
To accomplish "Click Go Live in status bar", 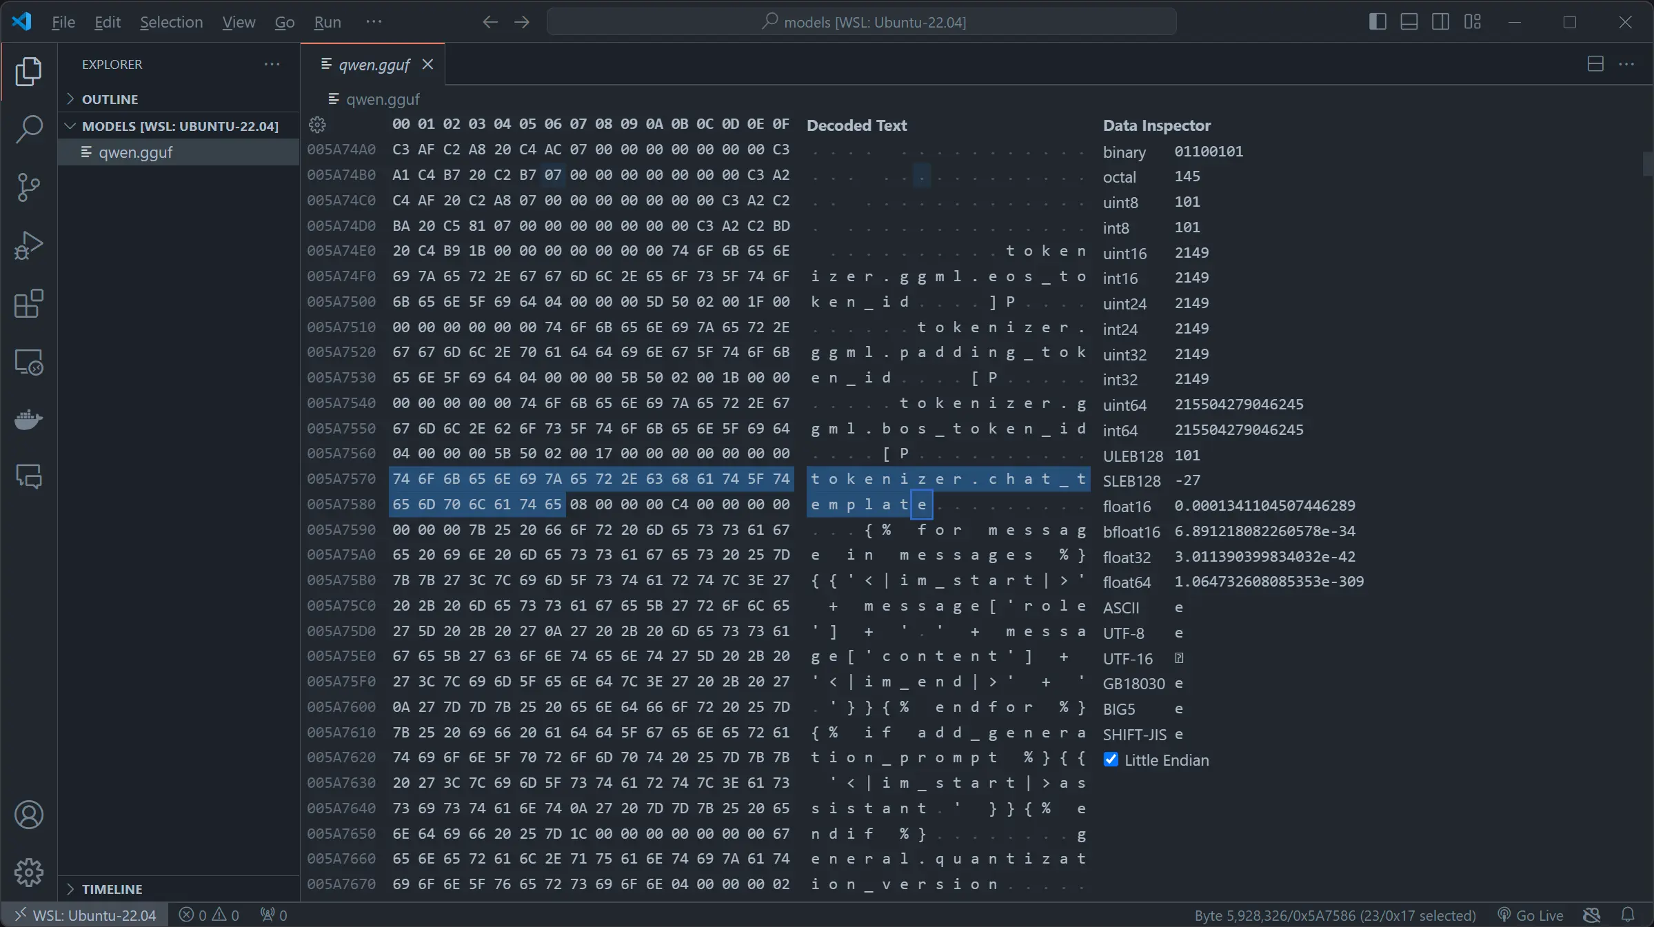I will tap(1531, 915).
